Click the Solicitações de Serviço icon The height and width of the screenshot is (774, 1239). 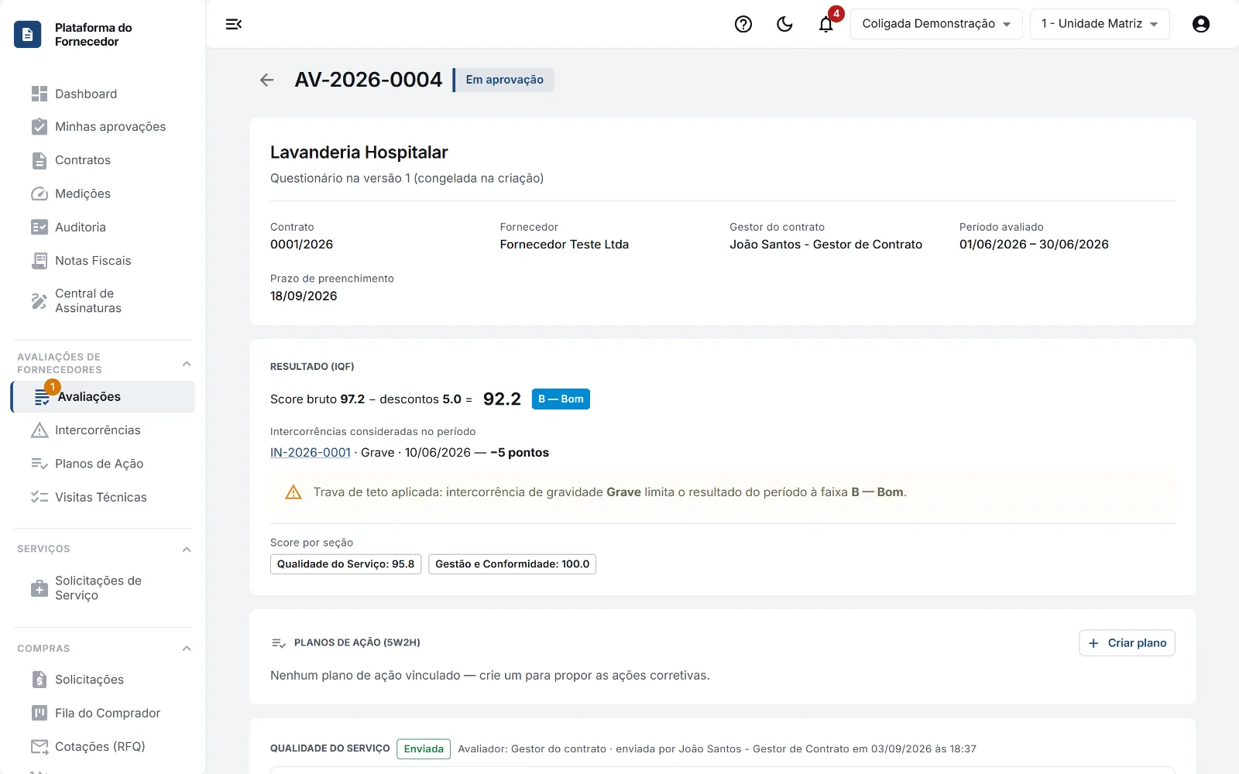pyautogui.click(x=39, y=588)
